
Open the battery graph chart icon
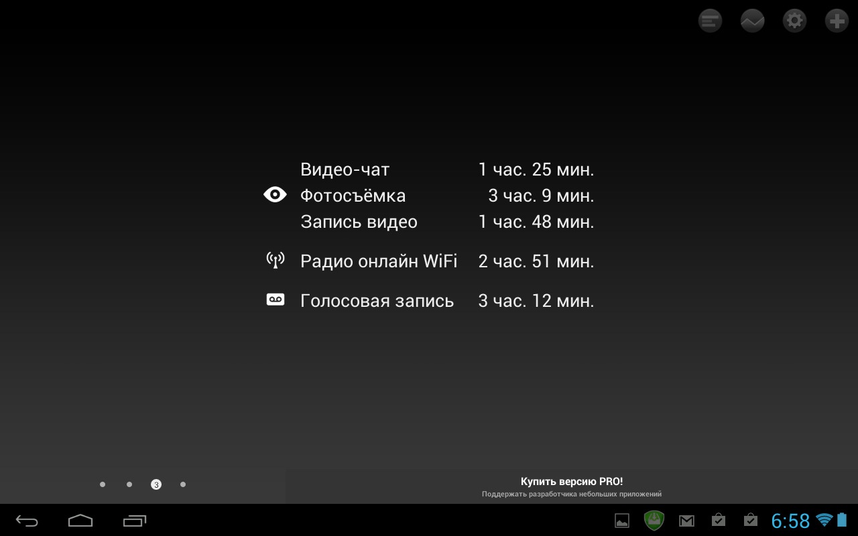(752, 21)
